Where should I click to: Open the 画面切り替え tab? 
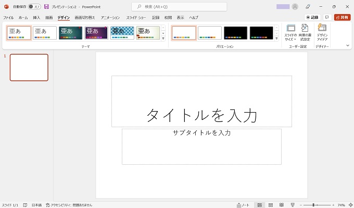pos(85,17)
